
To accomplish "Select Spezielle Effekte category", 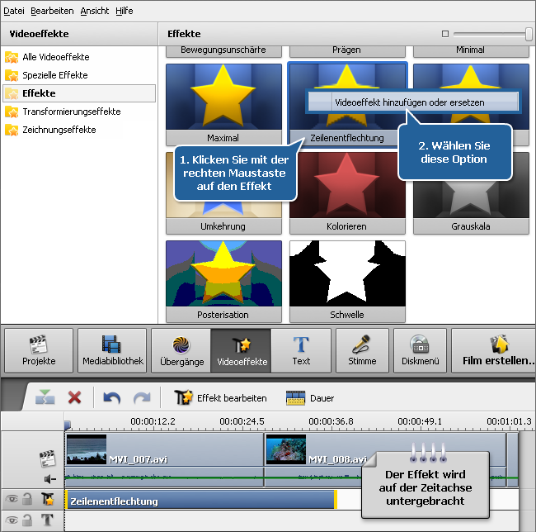I will (54, 75).
